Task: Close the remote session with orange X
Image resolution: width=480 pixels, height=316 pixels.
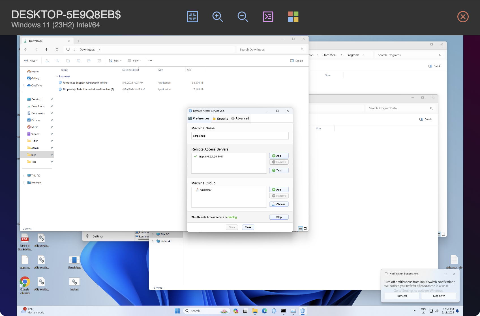Action: point(463,17)
